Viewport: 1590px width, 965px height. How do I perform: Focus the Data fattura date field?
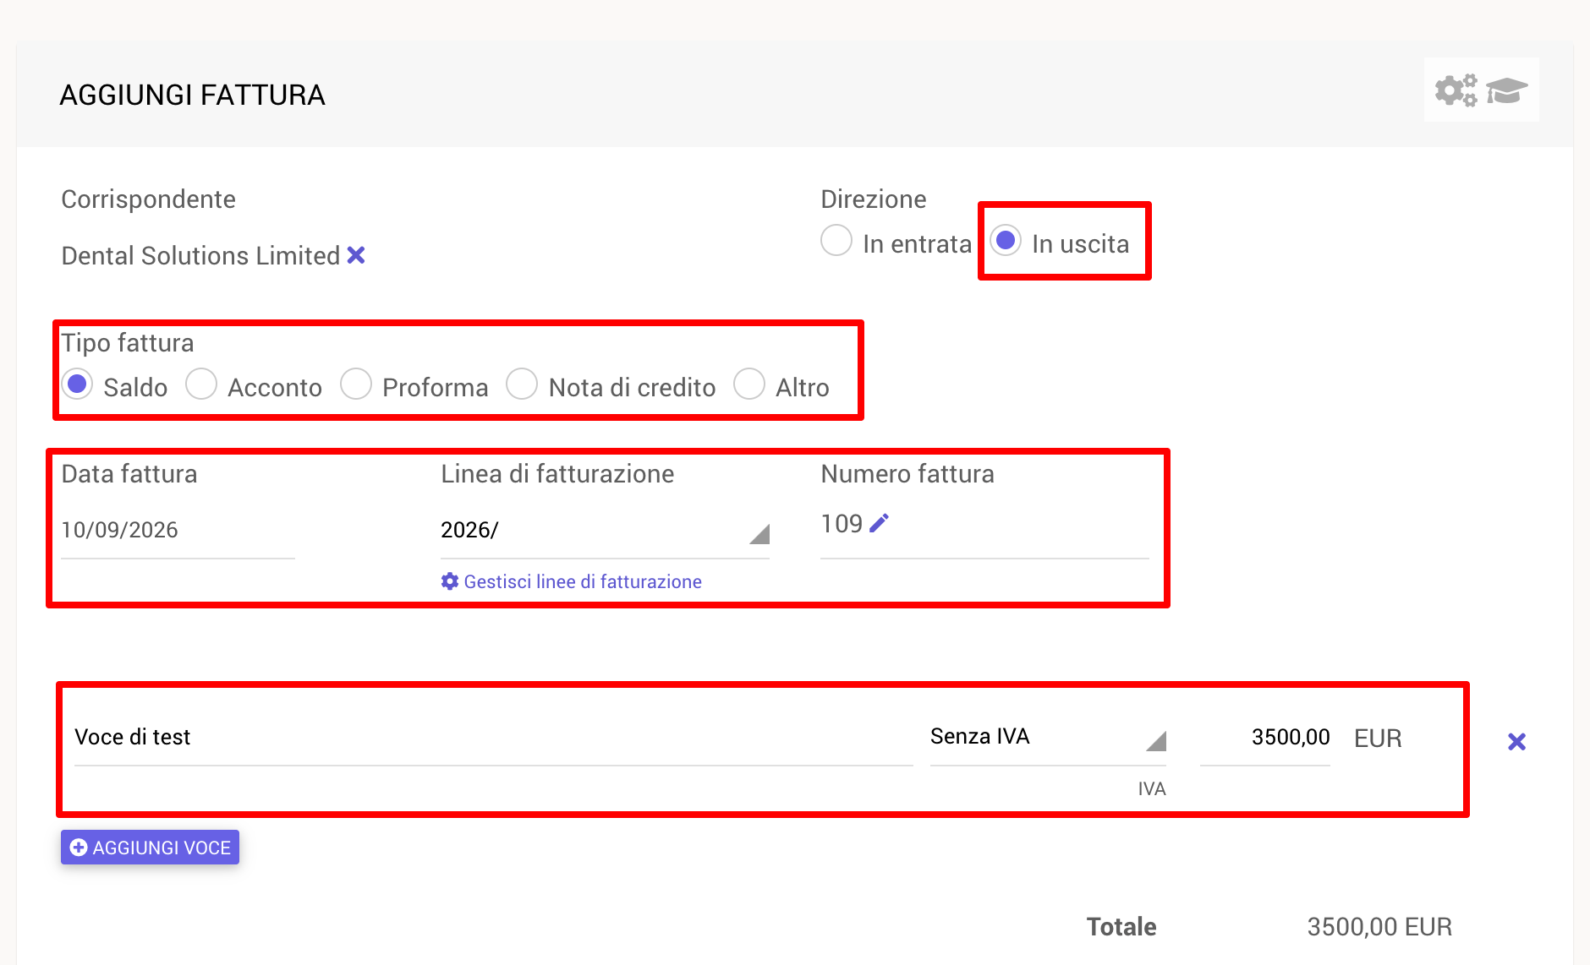pyautogui.click(x=178, y=531)
